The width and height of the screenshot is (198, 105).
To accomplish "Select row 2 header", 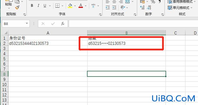I will tap(4, 43).
